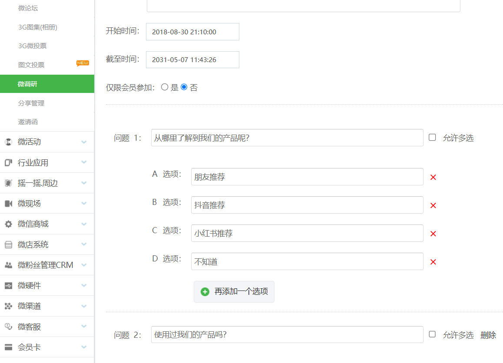Enable 允许多选 for 问题 1
Image resolution: width=503 pixels, height=363 pixels.
pos(432,137)
